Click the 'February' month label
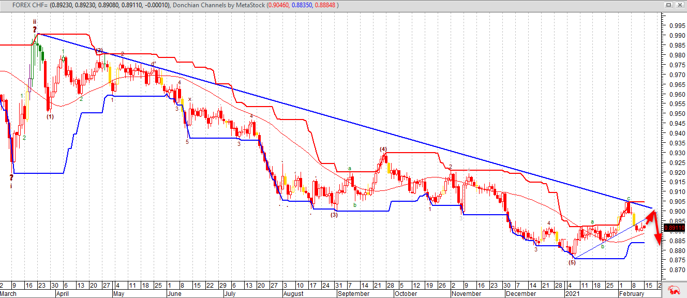 click(x=632, y=293)
